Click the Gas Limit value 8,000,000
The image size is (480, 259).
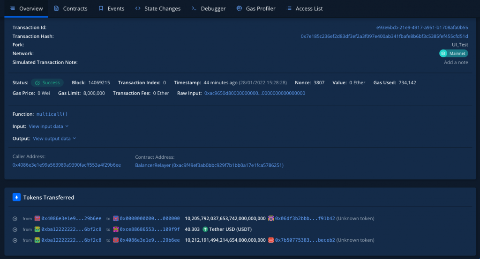point(94,93)
